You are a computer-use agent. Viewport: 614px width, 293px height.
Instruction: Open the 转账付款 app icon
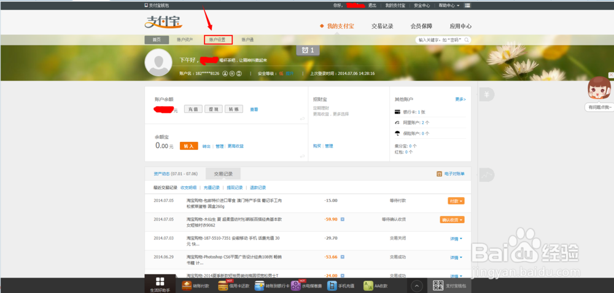187,286
